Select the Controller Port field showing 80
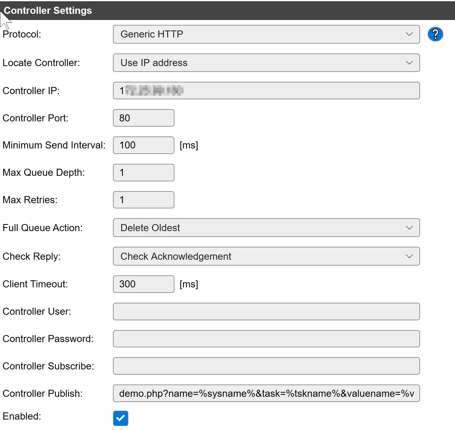 (x=143, y=118)
